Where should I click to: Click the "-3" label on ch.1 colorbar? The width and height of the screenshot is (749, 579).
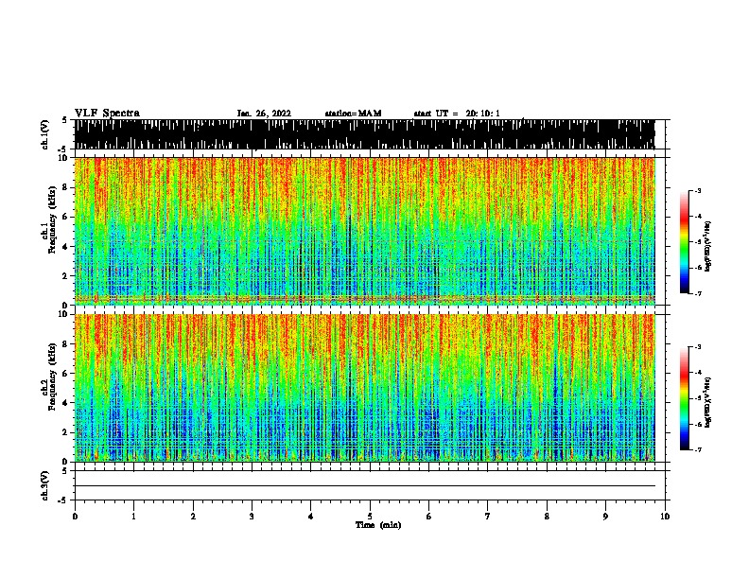click(x=698, y=190)
